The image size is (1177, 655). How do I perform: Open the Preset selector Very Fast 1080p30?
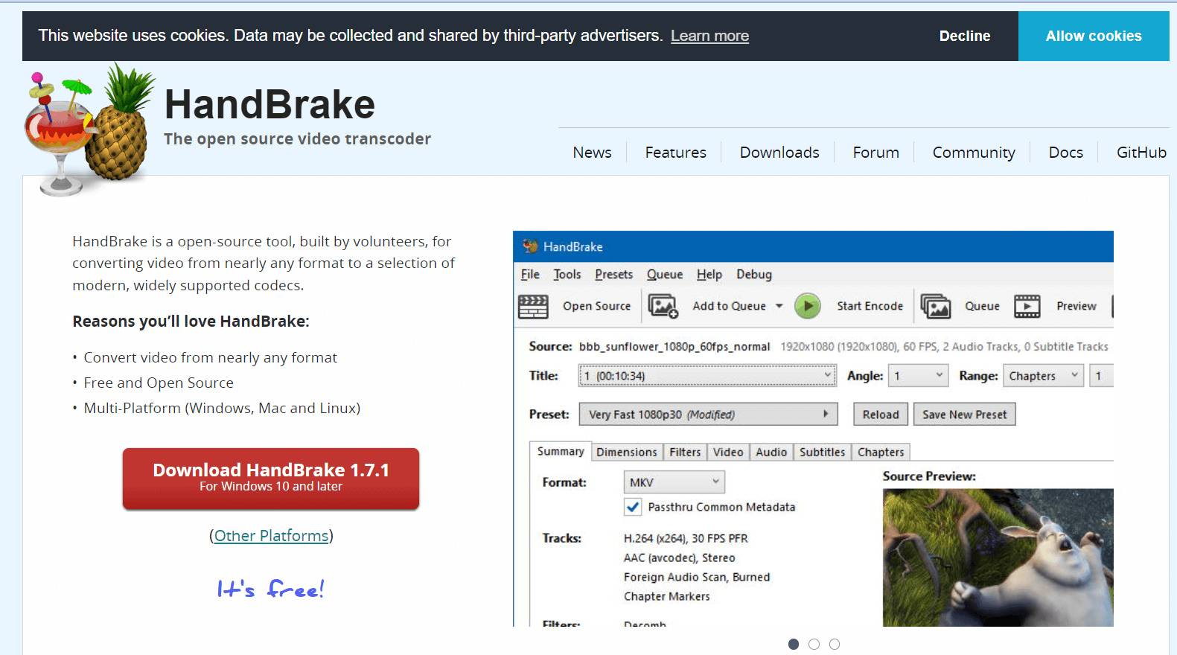click(708, 415)
